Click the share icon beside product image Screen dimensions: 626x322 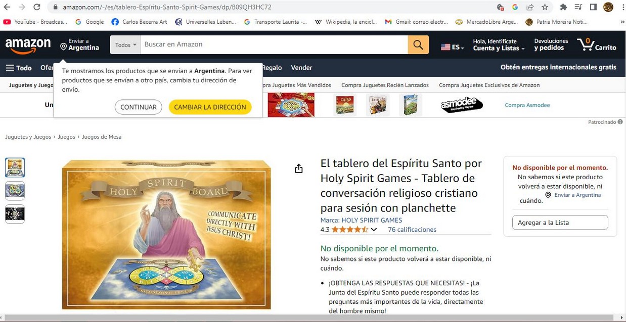point(299,169)
